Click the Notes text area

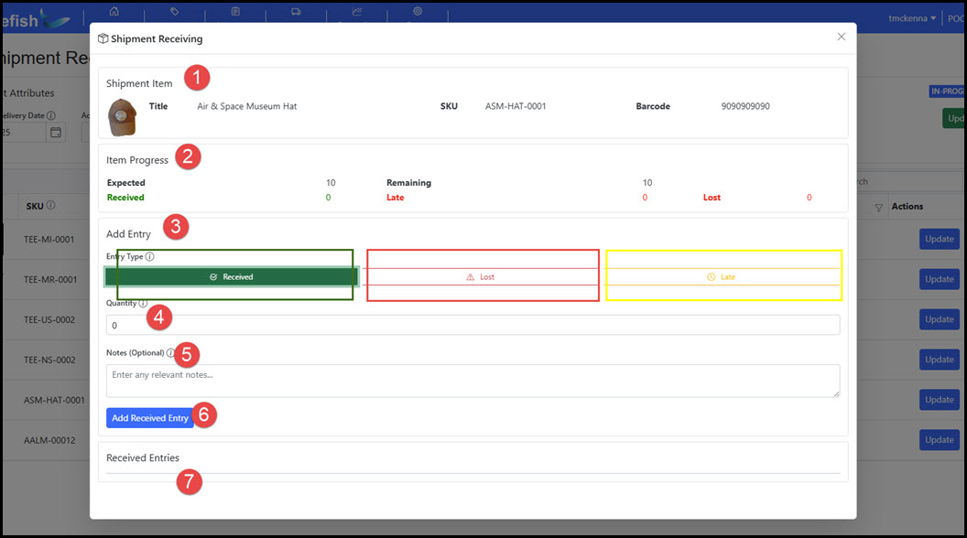[x=473, y=381]
